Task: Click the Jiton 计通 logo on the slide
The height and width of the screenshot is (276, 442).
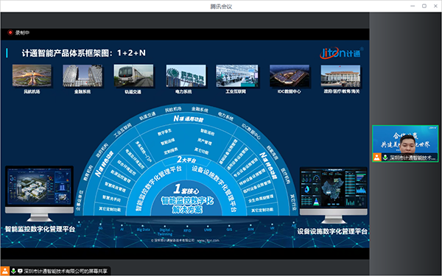Action: (341, 53)
